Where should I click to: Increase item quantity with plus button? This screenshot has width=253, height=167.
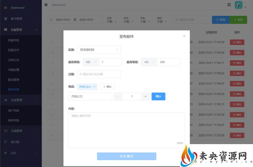click(145, 96)
